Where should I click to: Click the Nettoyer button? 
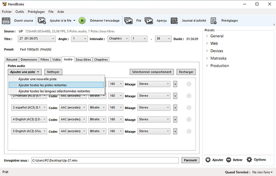[53, 72]
